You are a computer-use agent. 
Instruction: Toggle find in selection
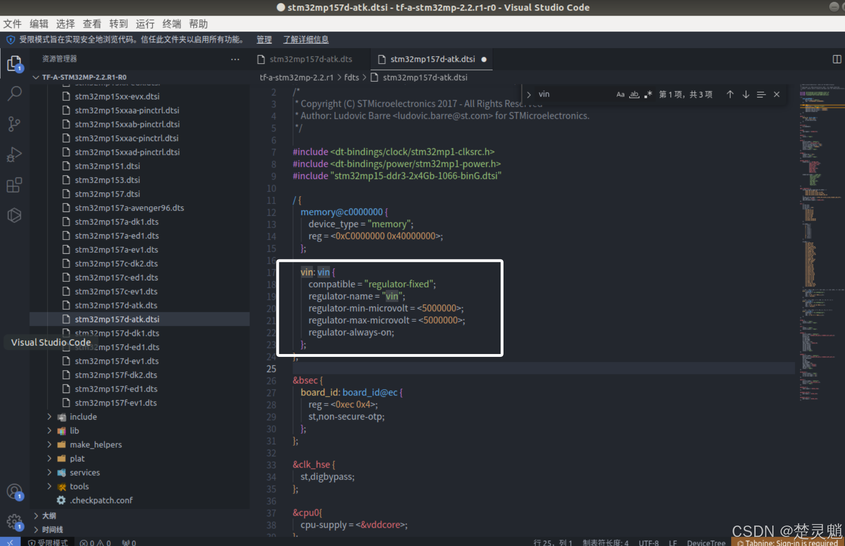[x=761, y=94]
